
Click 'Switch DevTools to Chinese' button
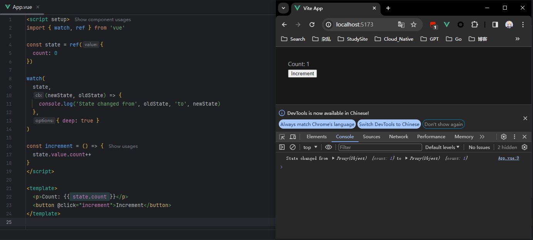[389, 124]
